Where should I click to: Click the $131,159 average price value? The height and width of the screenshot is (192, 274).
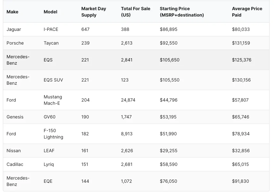[x=241, y=43]
